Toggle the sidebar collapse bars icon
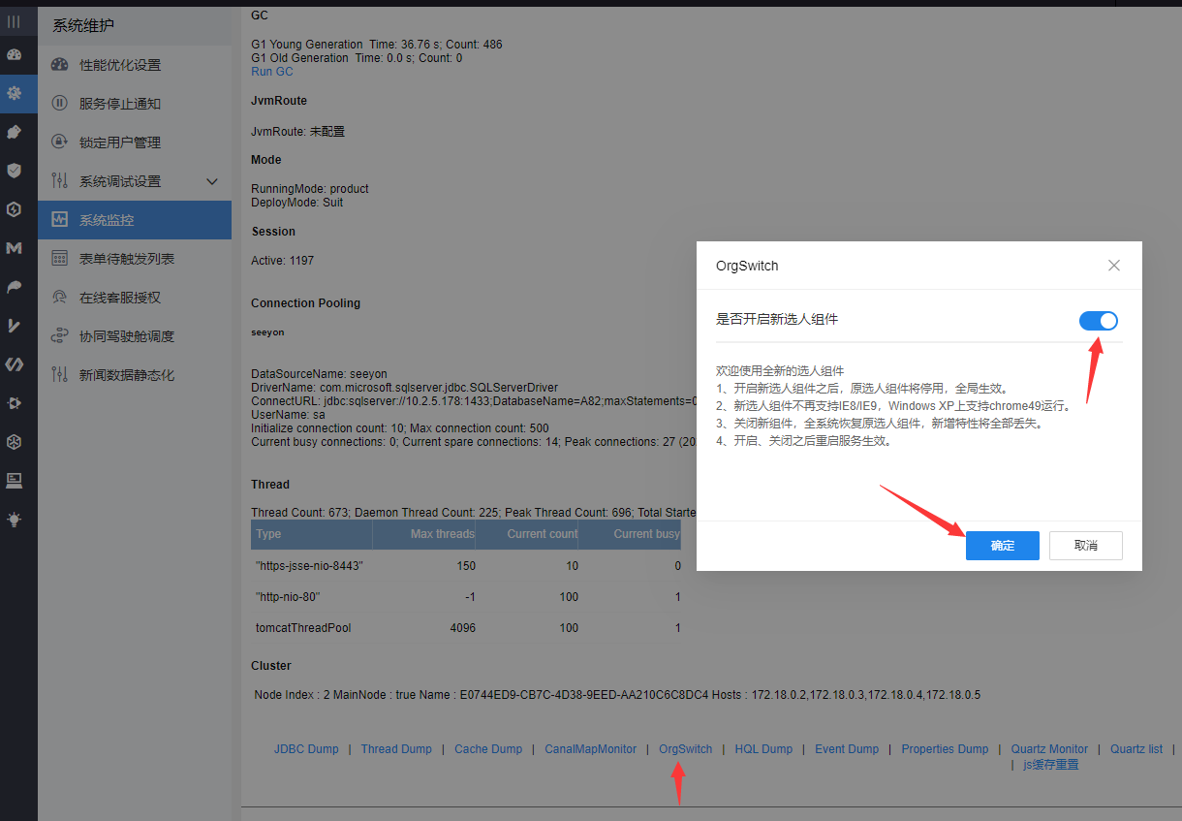 tap(14, 20)
